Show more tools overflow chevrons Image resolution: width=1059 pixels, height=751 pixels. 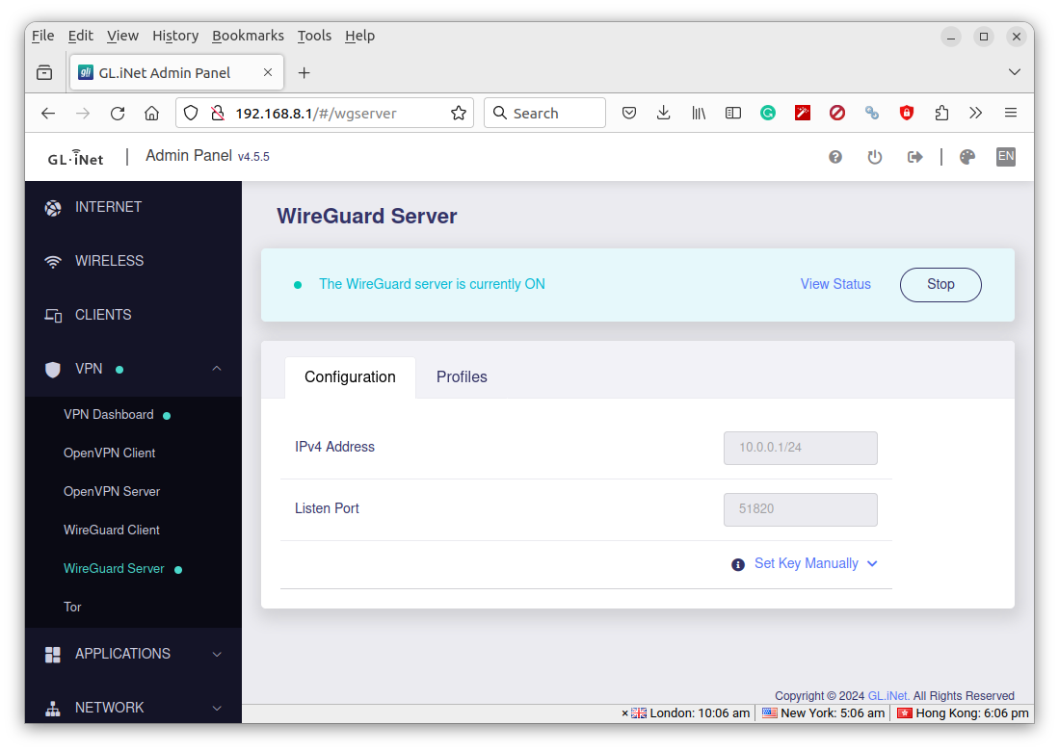[976, 114]
